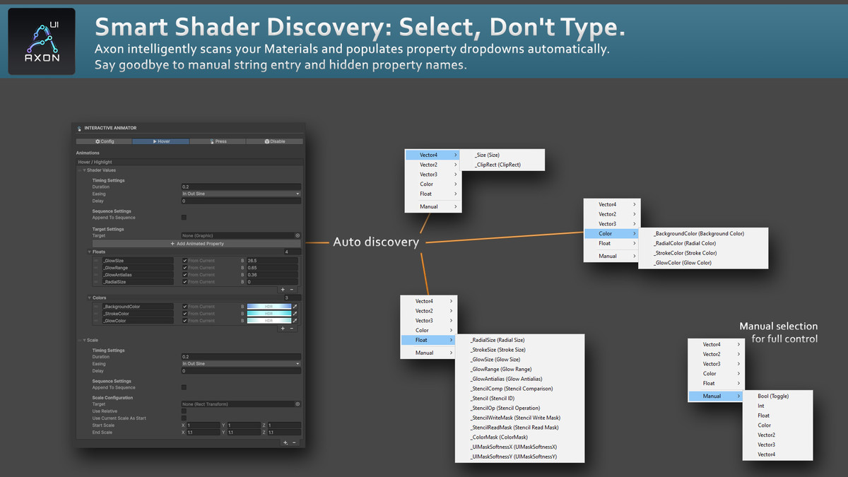Enable the Use Relative checkbox

184,411
